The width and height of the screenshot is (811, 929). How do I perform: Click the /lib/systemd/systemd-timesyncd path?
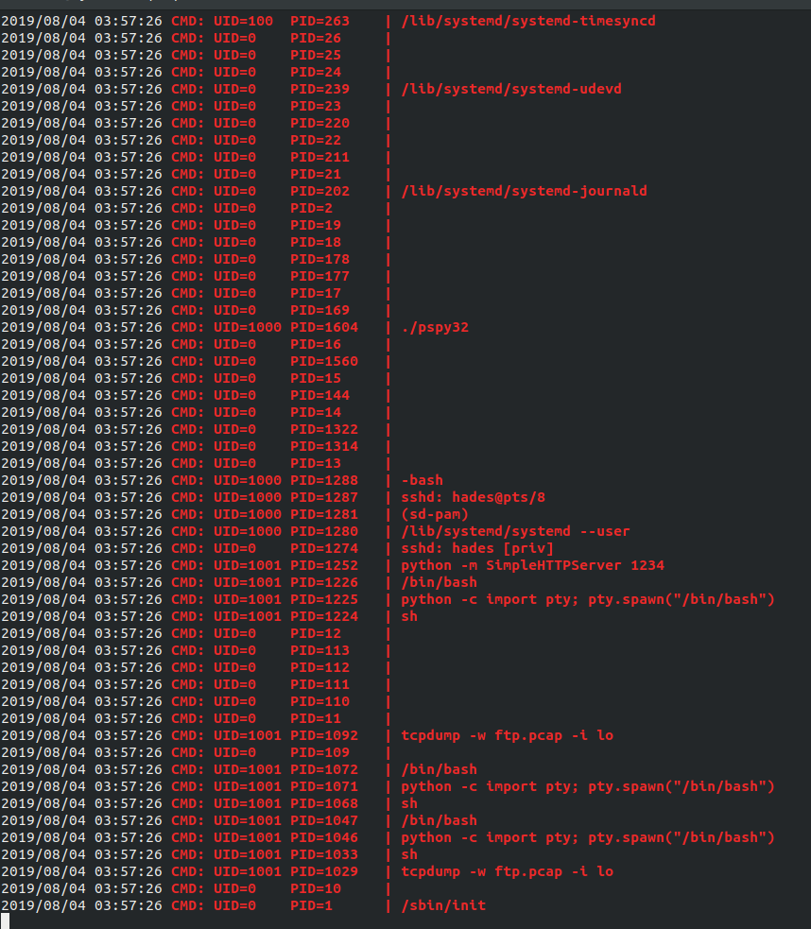coord(528,21)
